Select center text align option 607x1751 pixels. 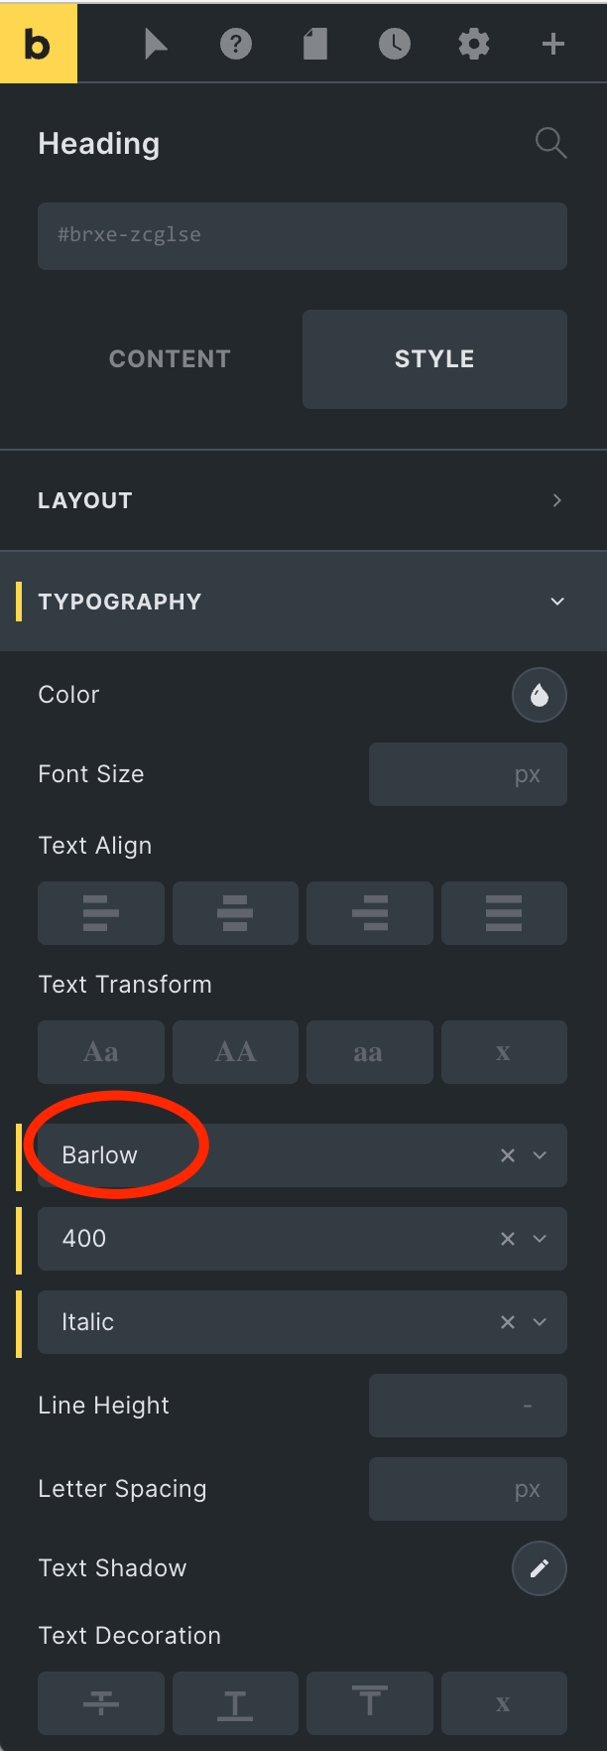235,913
